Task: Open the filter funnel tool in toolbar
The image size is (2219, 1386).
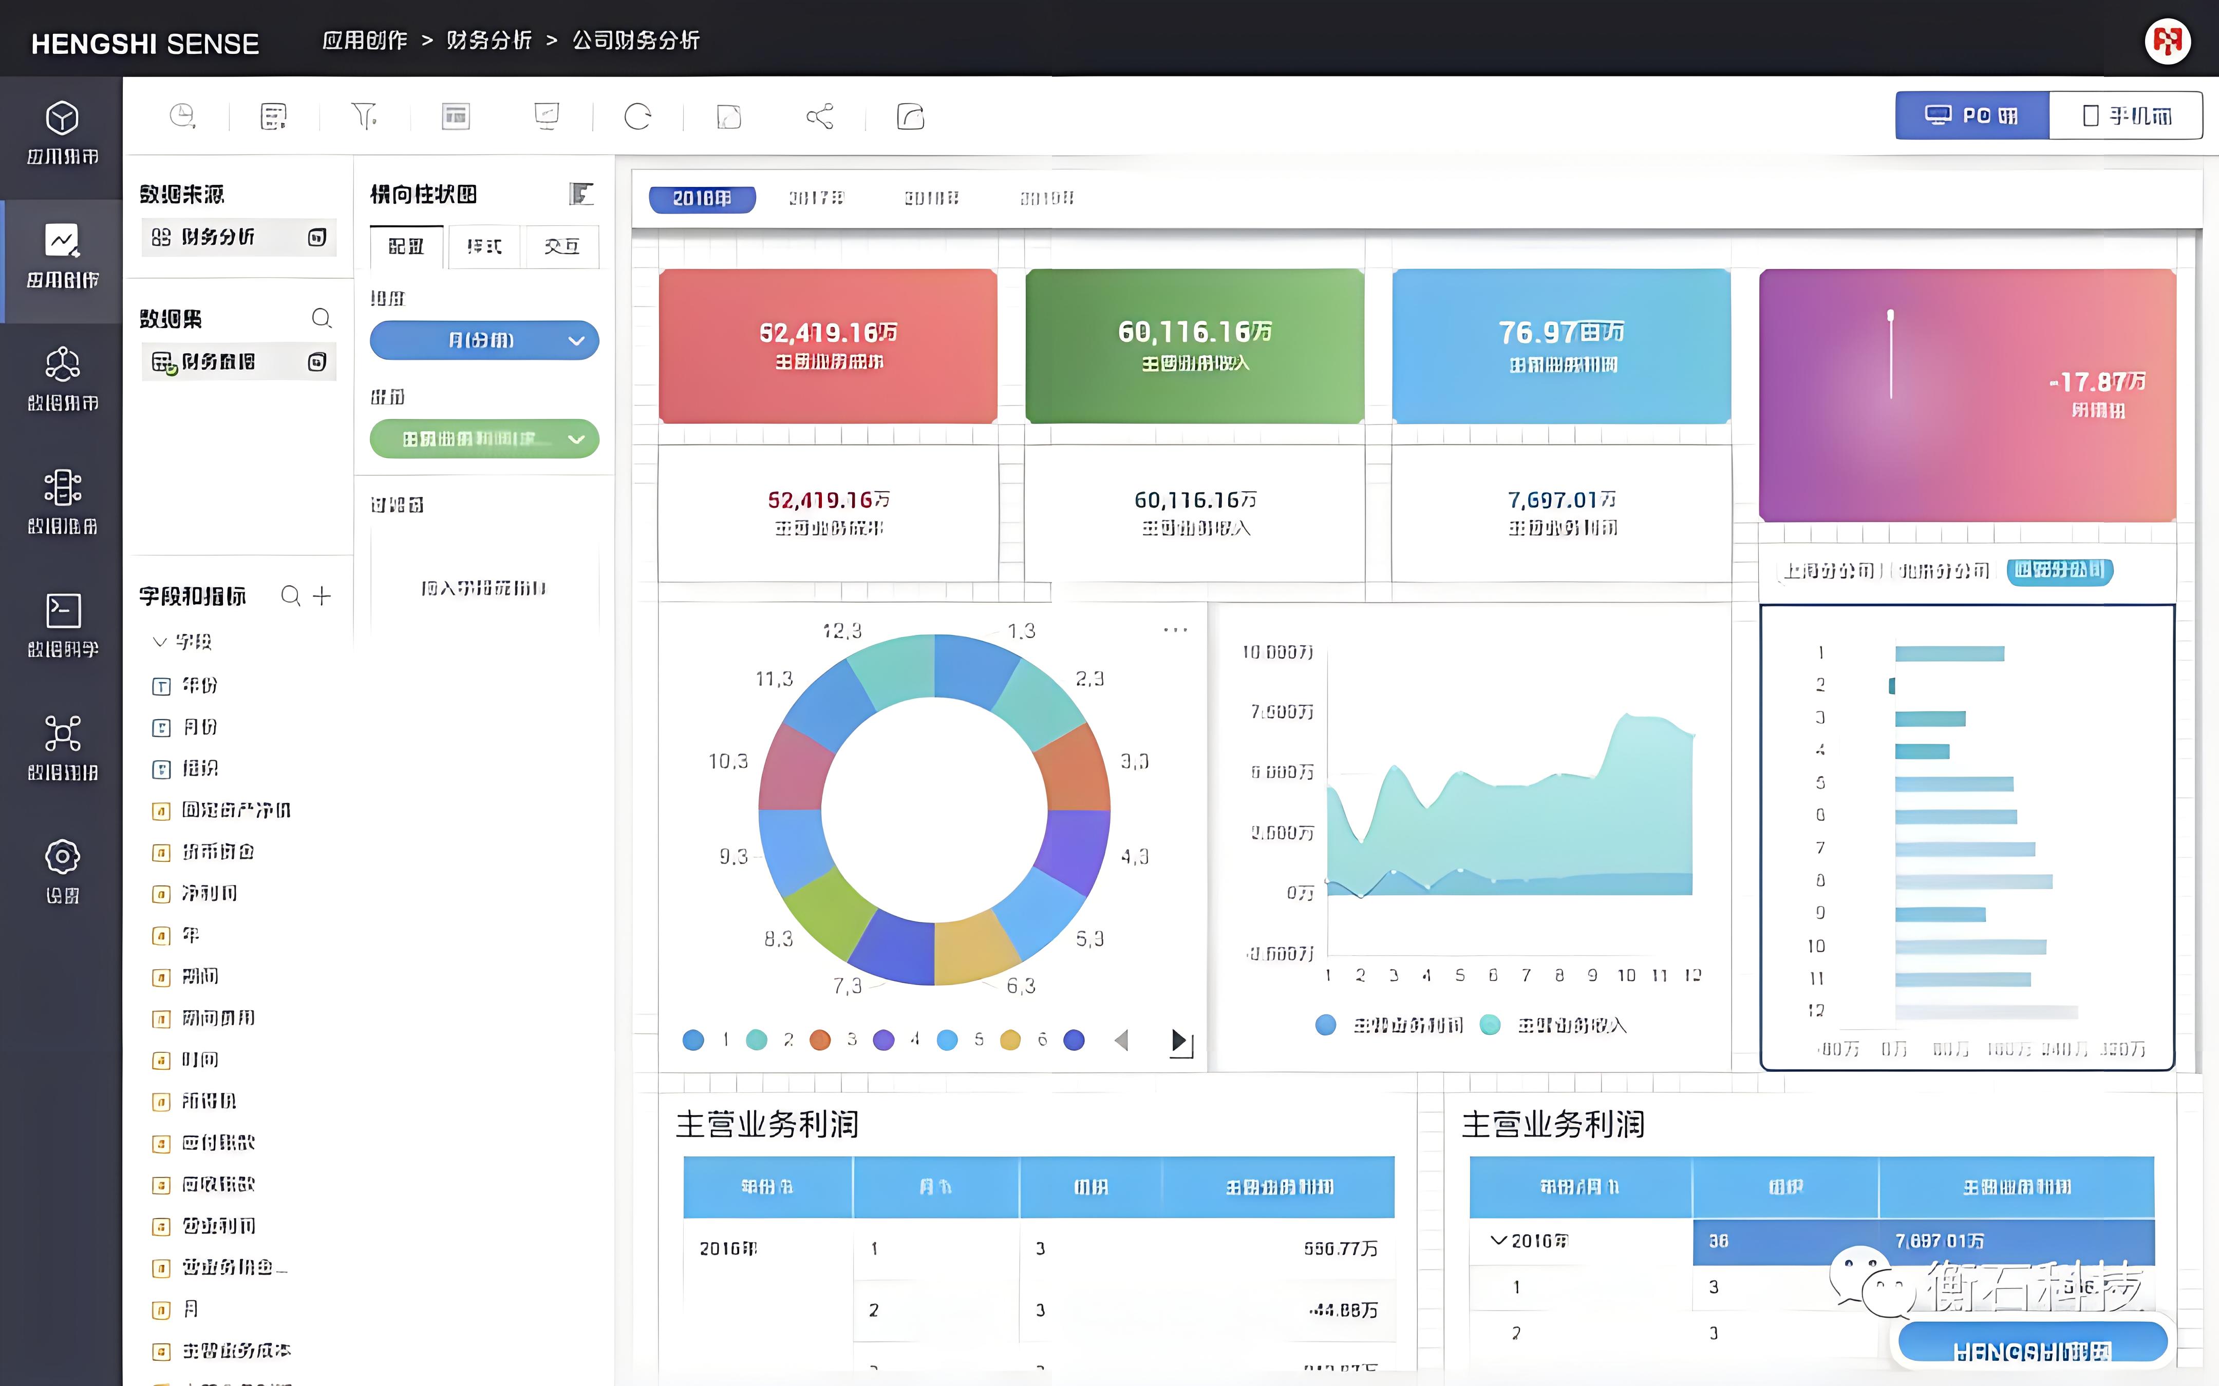Action: pyautogui.click(x=364, y=117)
